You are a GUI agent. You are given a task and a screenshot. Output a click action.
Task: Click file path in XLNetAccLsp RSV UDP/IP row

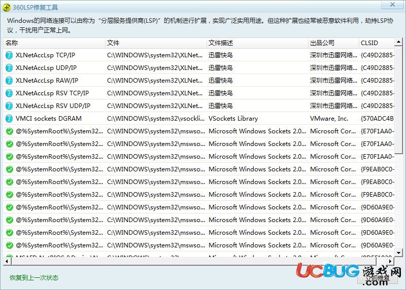click(155, 106)
